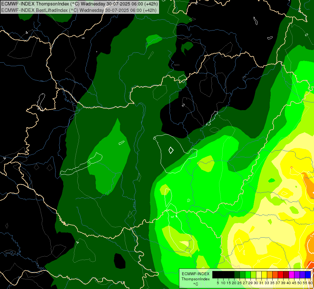Image resolution: width=314 pixels, height=289 pixels.
Task: Select the medium green legend swatch (25–27)
Action: (x=242, y=275)
